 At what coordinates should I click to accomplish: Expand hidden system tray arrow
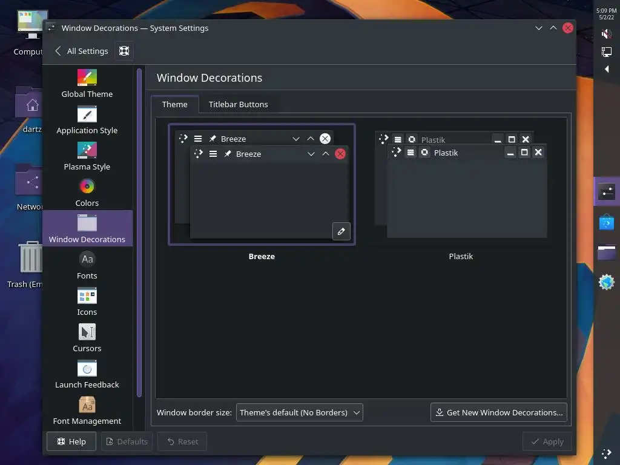coord(607,69)
